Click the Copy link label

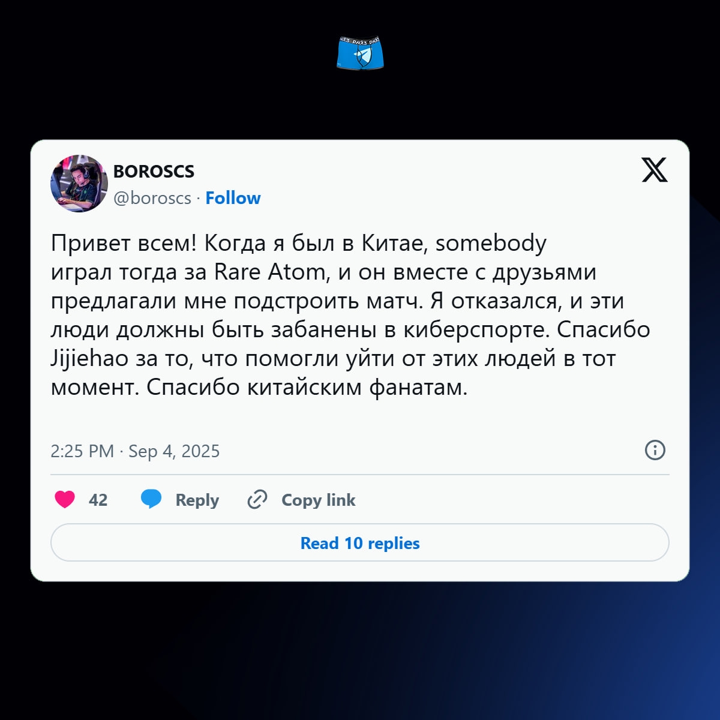(x=319, y=500)
